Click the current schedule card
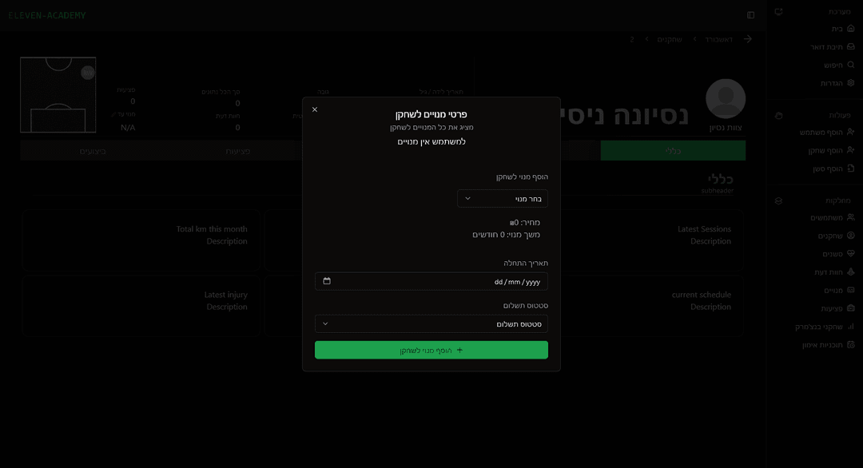 (x=652, y=306)
